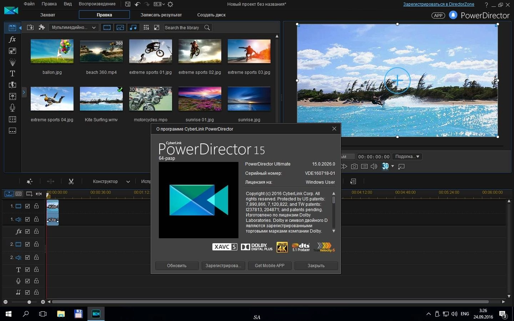Open File Explorer in the taskbar
Viewport: 514px width, 321px height.
(x=61, y=314)
